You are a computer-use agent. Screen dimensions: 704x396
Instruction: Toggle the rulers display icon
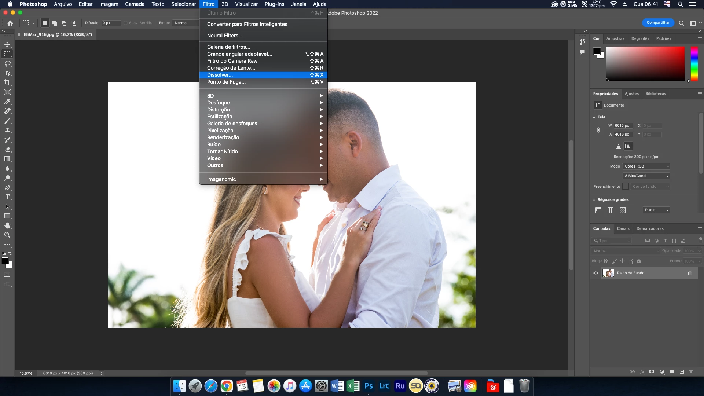pyautogui.click(x=598, y=210)
